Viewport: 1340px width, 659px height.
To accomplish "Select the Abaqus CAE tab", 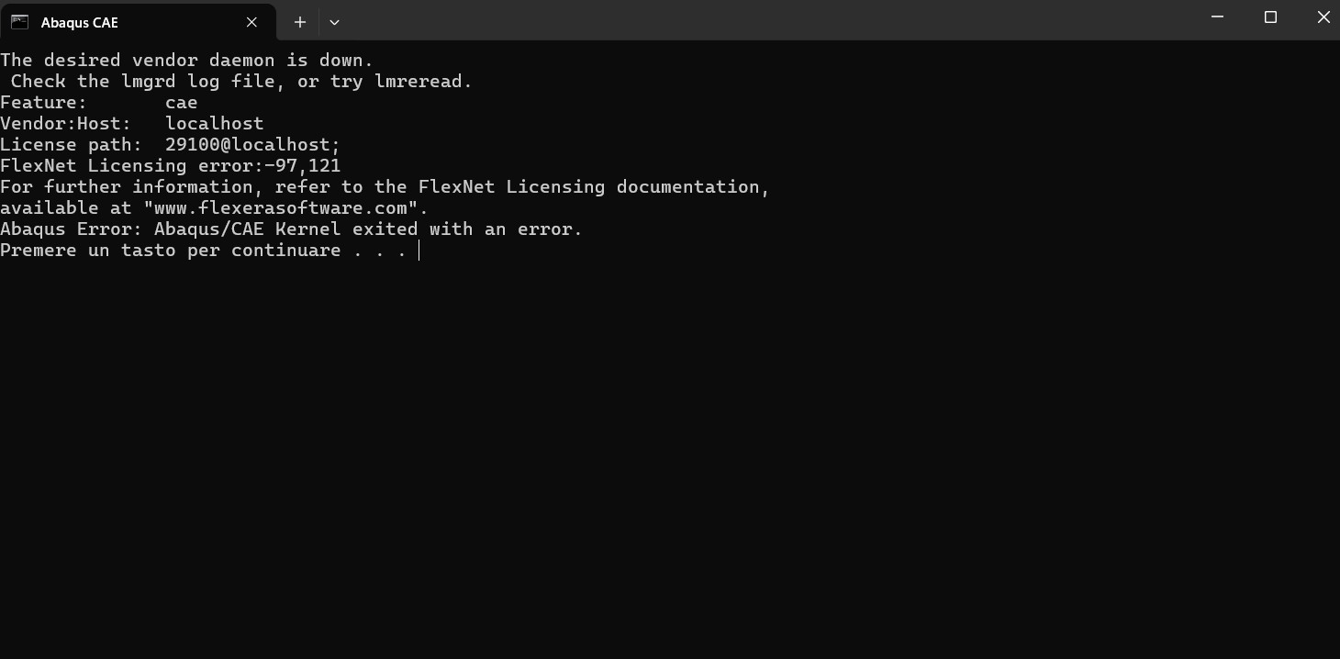I will point(138,22).
